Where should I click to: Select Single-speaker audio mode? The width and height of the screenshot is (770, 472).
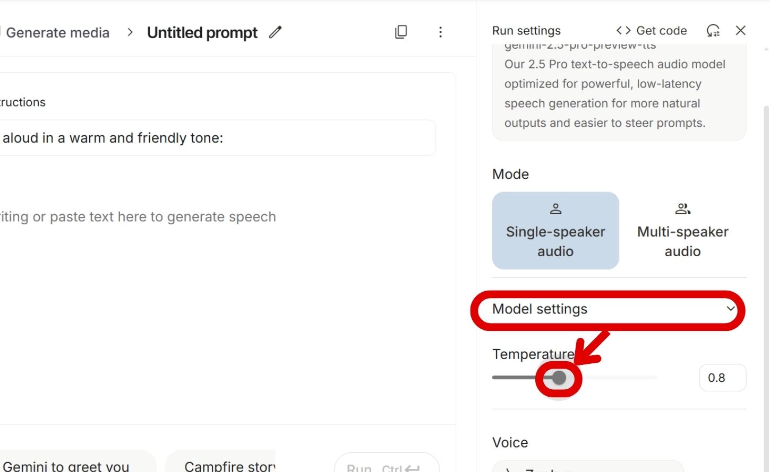[555, 231]
